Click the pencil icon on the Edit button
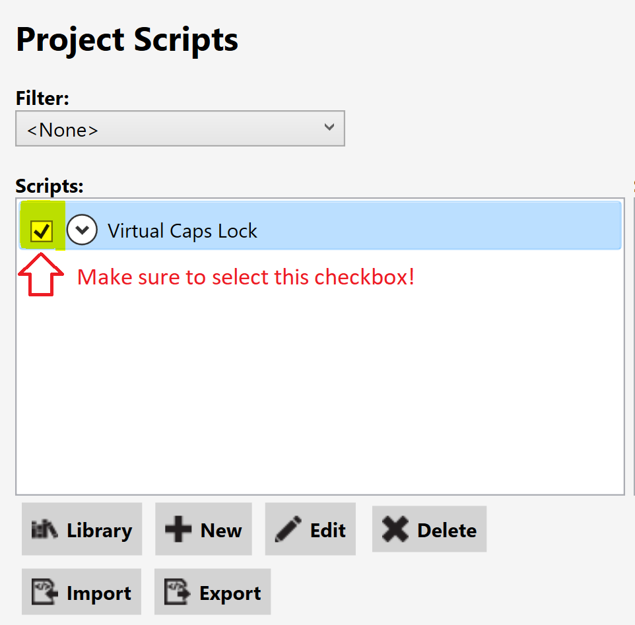Viewport: 635px width, 625px height. [x=288, y=530]
